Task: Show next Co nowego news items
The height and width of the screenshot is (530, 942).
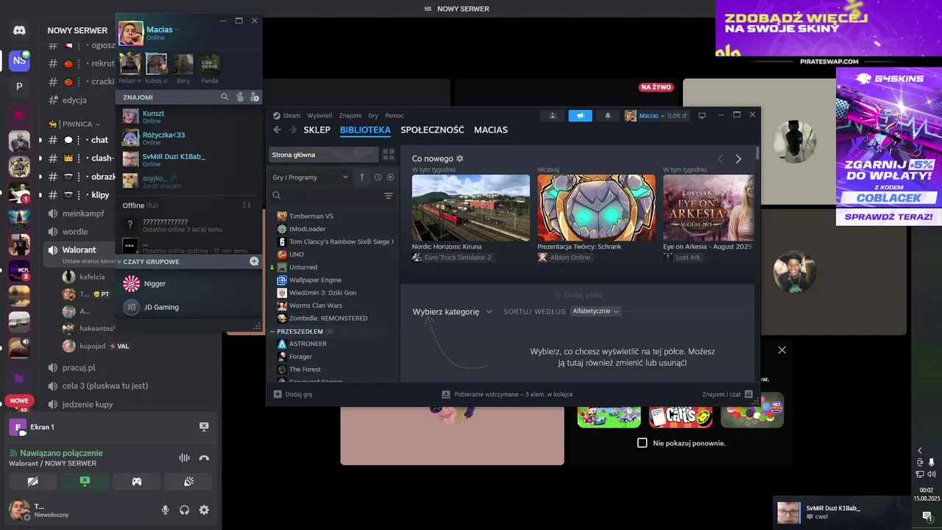Action: (738, 159)
